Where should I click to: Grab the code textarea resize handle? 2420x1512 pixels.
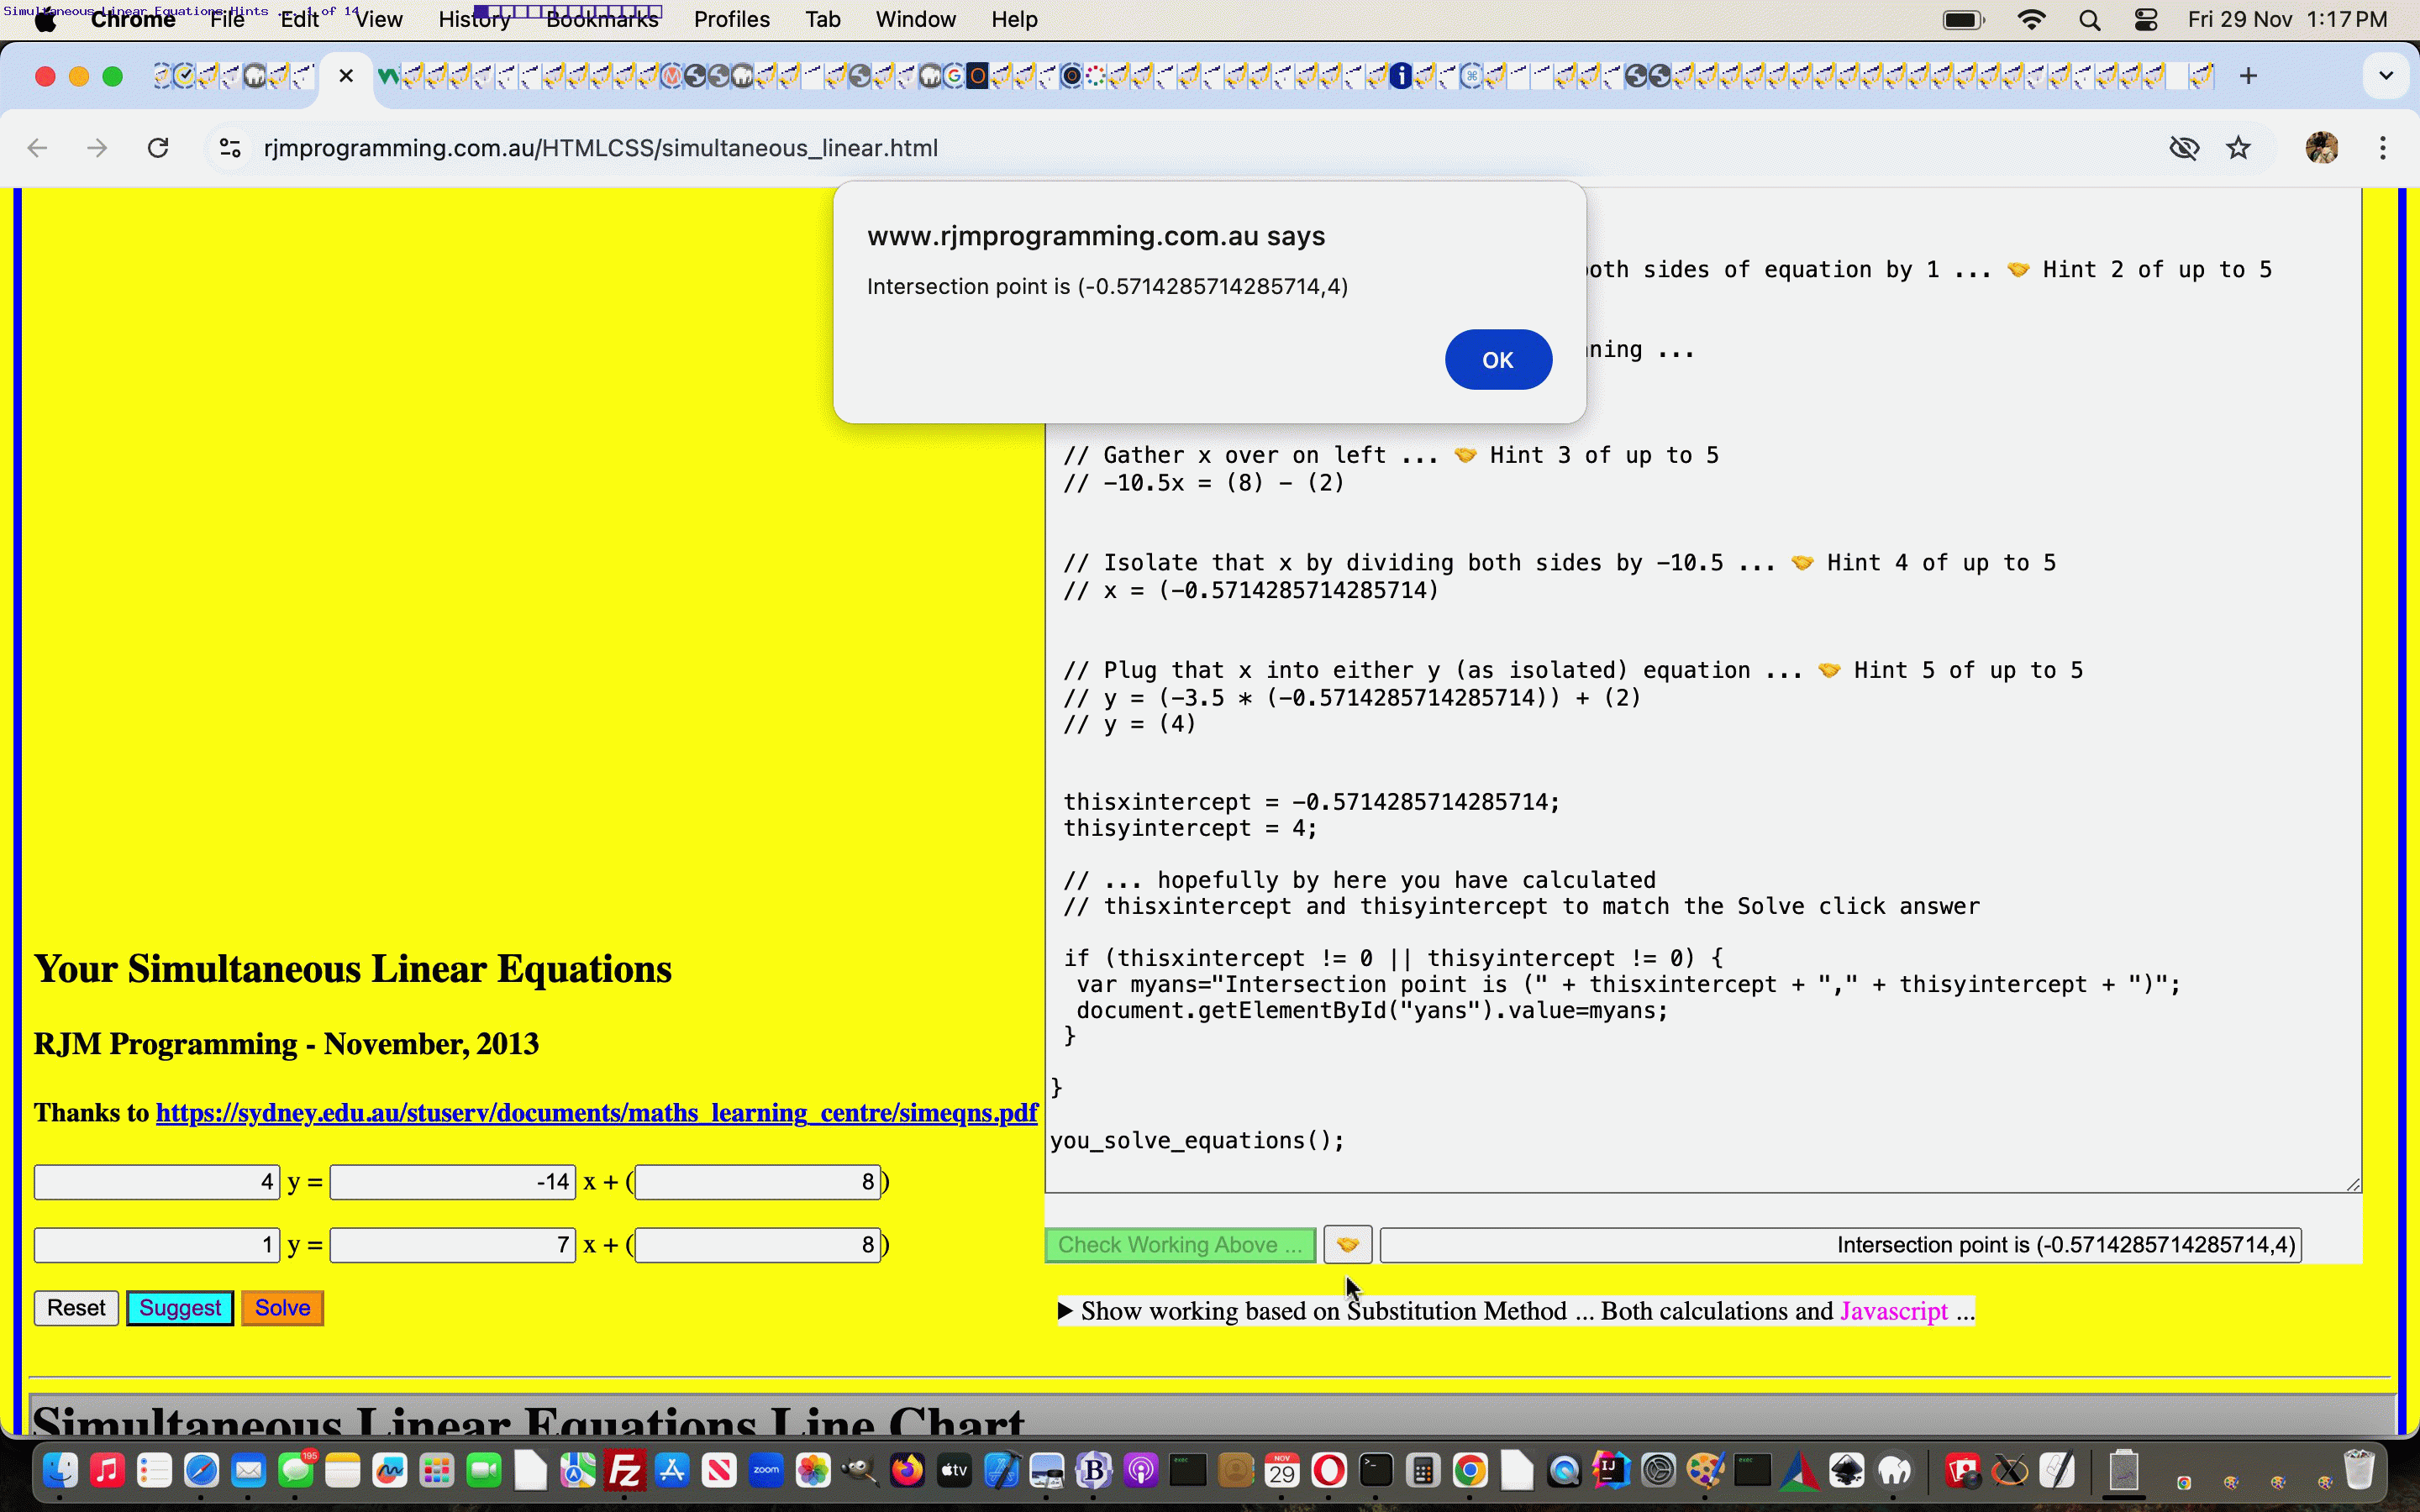click(2353, 1184)
